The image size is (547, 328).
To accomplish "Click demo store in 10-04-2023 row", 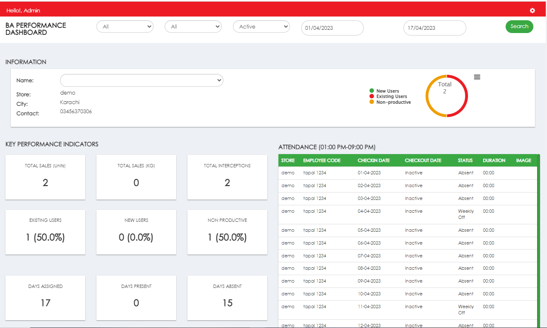I will 288,294.
